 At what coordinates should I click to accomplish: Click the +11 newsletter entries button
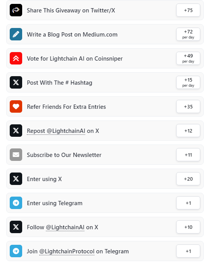tap(188, 155)
